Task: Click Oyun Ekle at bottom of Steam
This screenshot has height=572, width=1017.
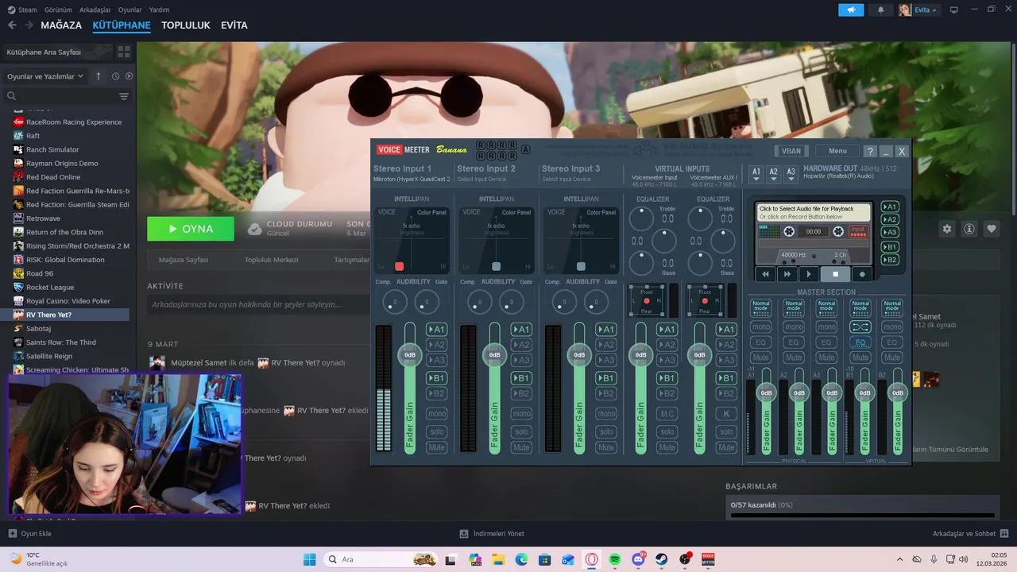Action: pyautogui.click(x=29, y=533)
